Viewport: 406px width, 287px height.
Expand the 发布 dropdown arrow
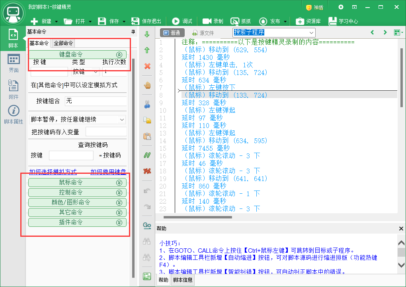click(x=285, y=22)
